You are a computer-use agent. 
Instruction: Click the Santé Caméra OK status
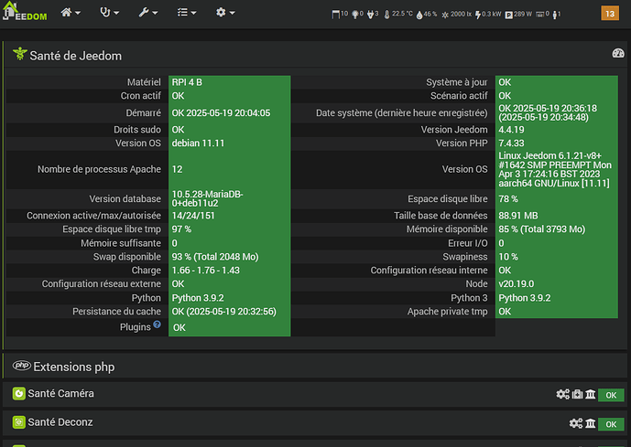611,395
